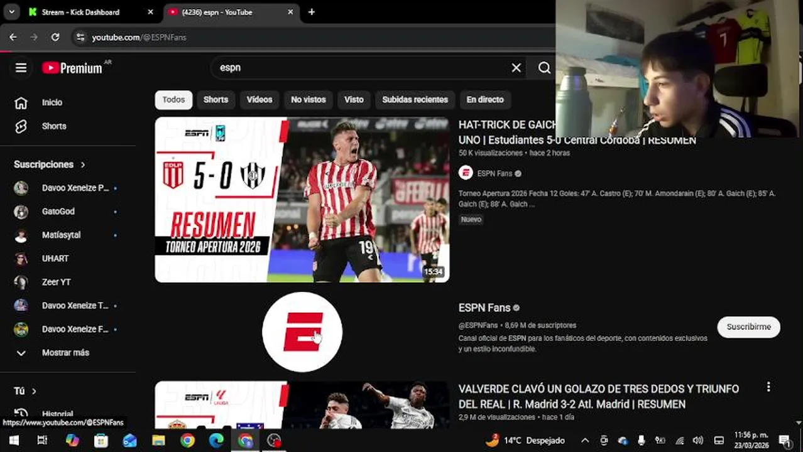
Task: Open a new browser tab
Action: tap(311, 12)
